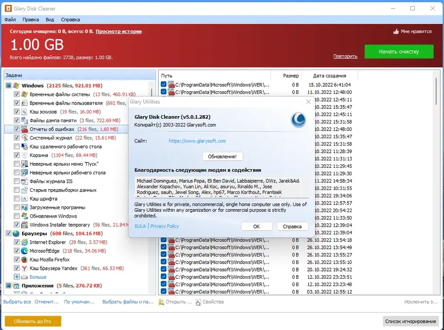This screenshot has width=444, height=330.
Task: Uncheck the Кэш эскизов checkbox
Action: coord(16,112)
